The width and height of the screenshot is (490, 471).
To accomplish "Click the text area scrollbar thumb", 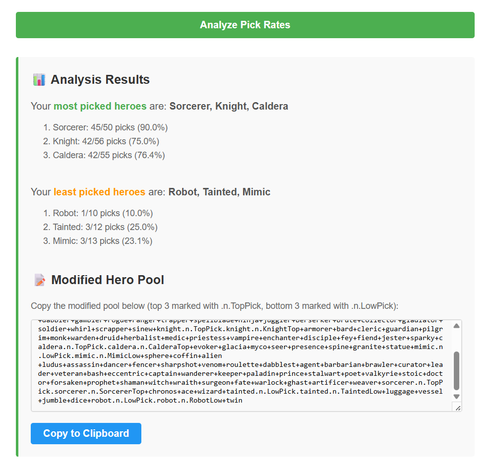I will (457, 370).
